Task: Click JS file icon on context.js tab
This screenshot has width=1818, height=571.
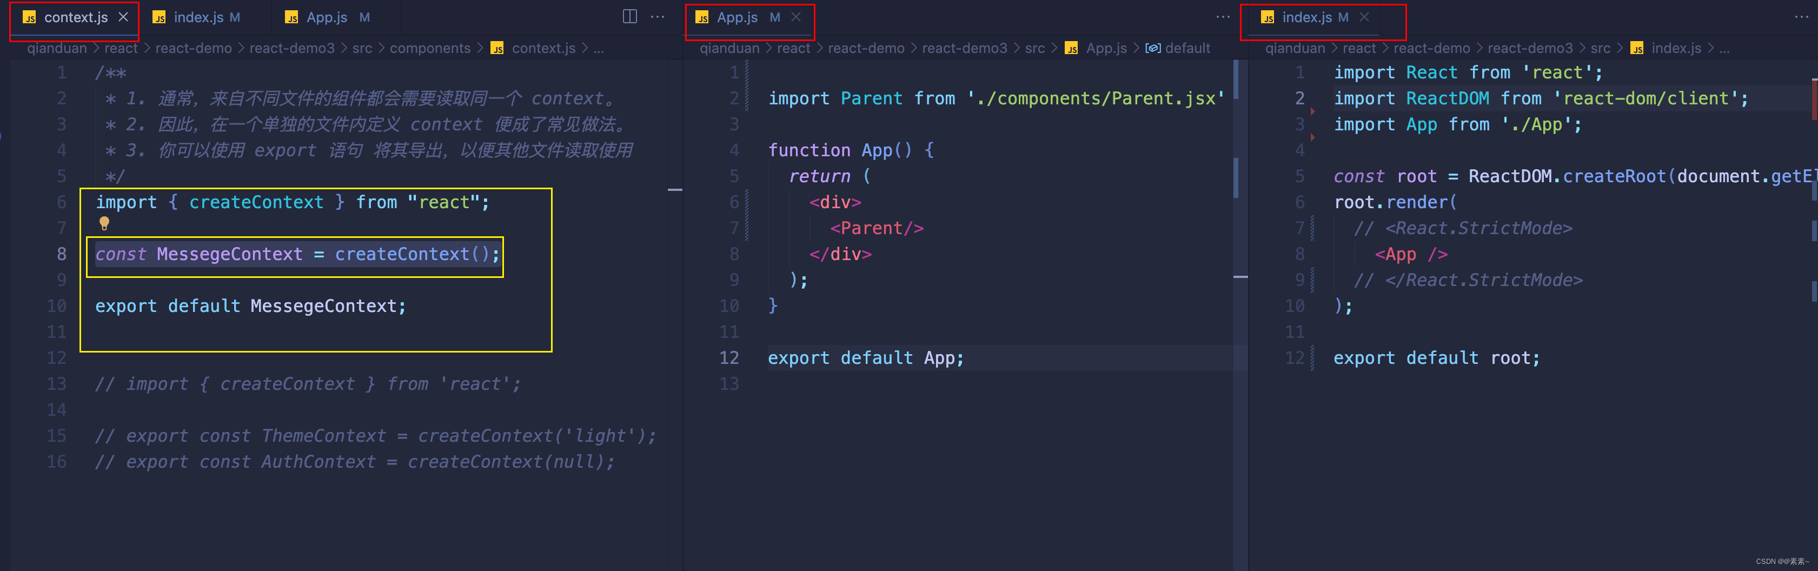Action: (30, 18)
